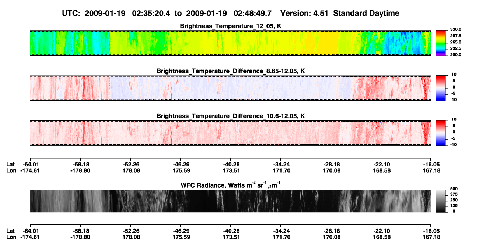479x245 pixels.
Task: Click latitude '-64.01' under the 10.6-12.05 panel
Action: click(x=30, y=165)
